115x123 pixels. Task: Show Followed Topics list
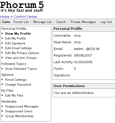pos(21,69)
